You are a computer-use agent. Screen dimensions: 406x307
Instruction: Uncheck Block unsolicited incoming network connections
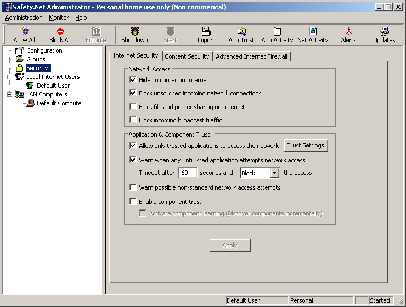click(133, 93)
